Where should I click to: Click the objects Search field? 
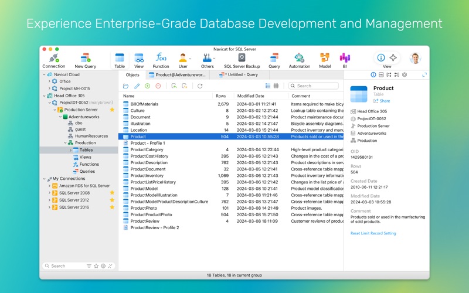point(314,86)
